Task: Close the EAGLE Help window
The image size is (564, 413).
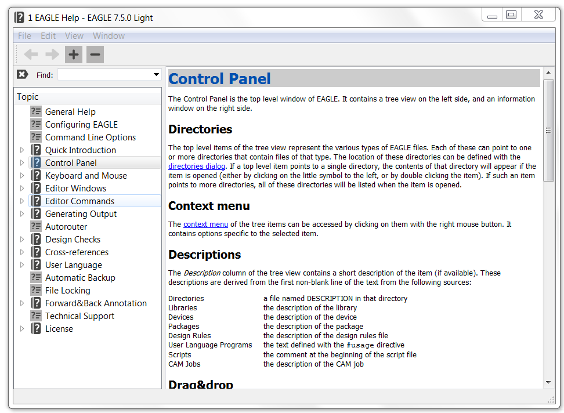Action: coord(538,15)
